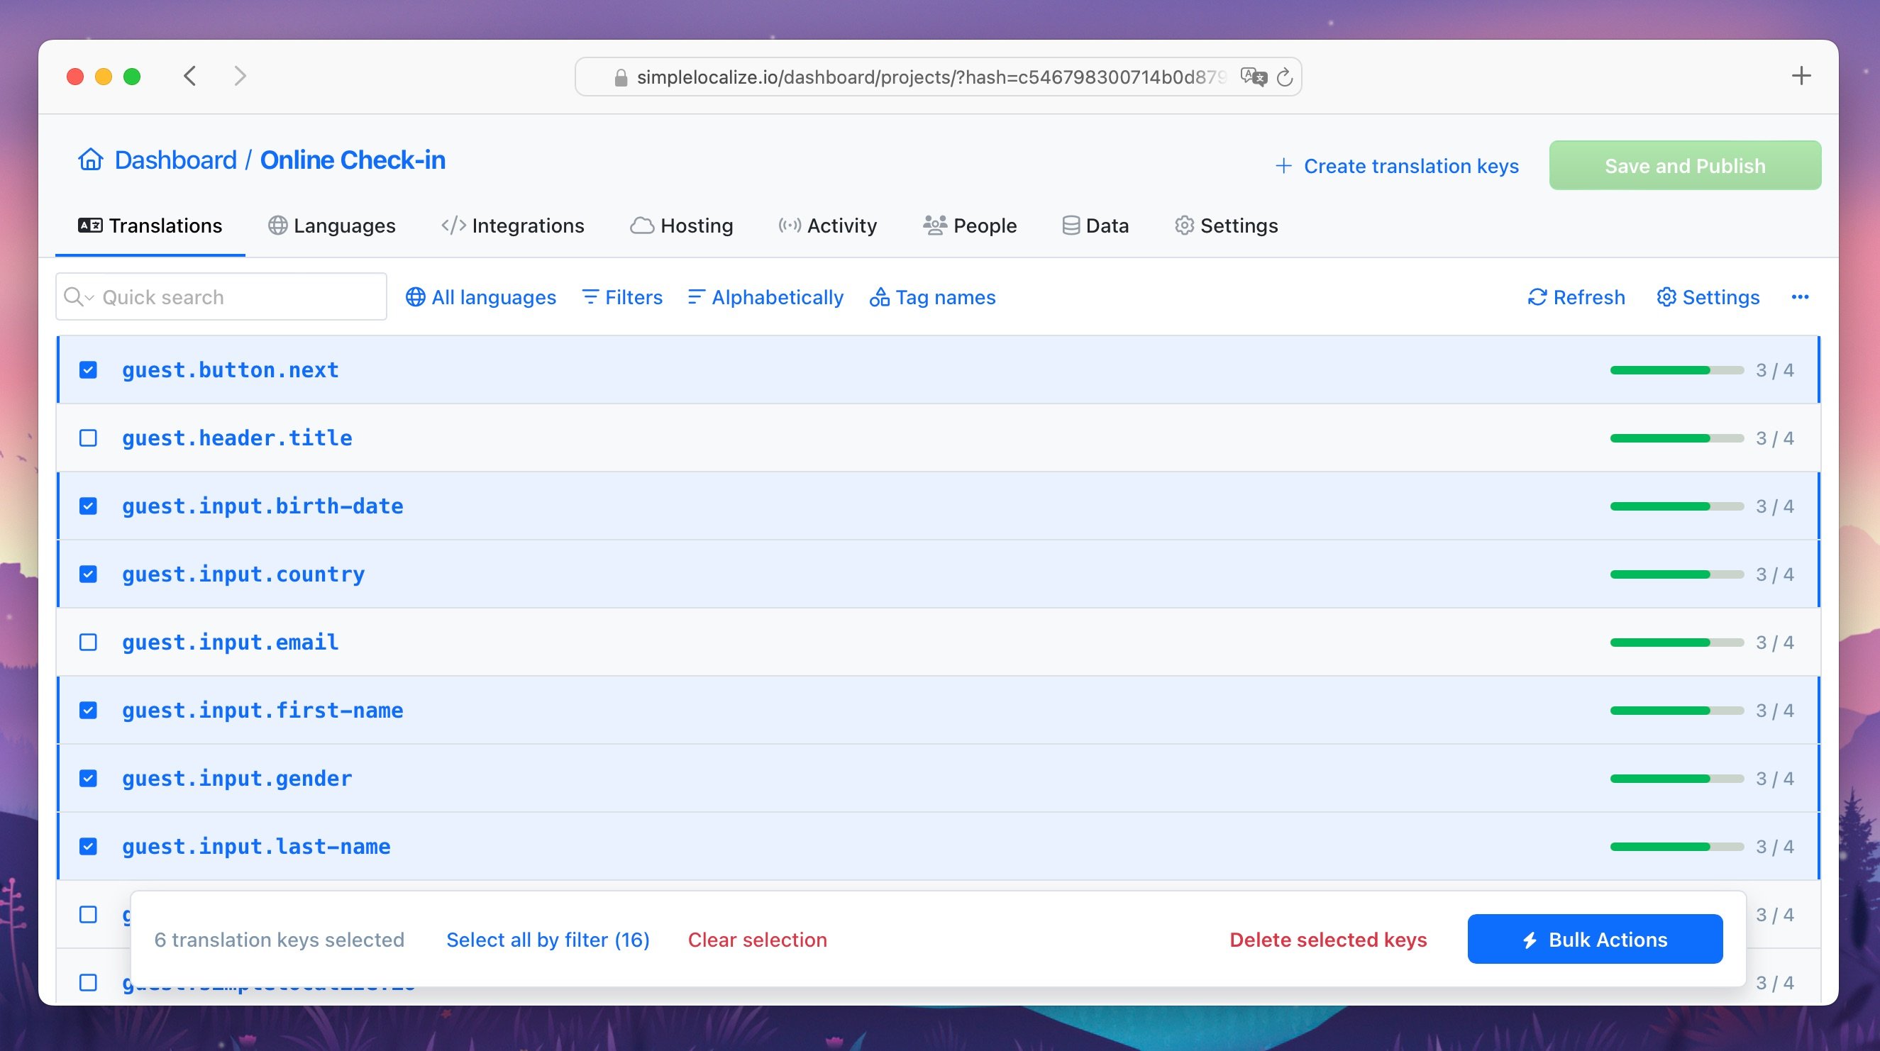
Task: Open the more options ellipsis menu
Action: coord(1800,297)
